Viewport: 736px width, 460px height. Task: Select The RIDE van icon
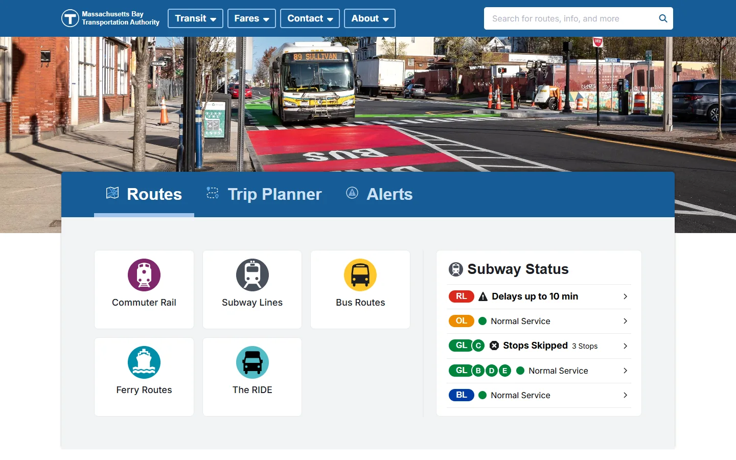point(252,362)
